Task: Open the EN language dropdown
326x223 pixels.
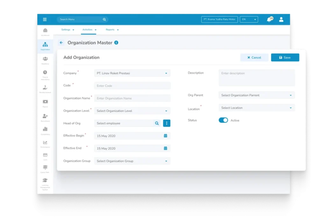Action: tap(249, 19)
